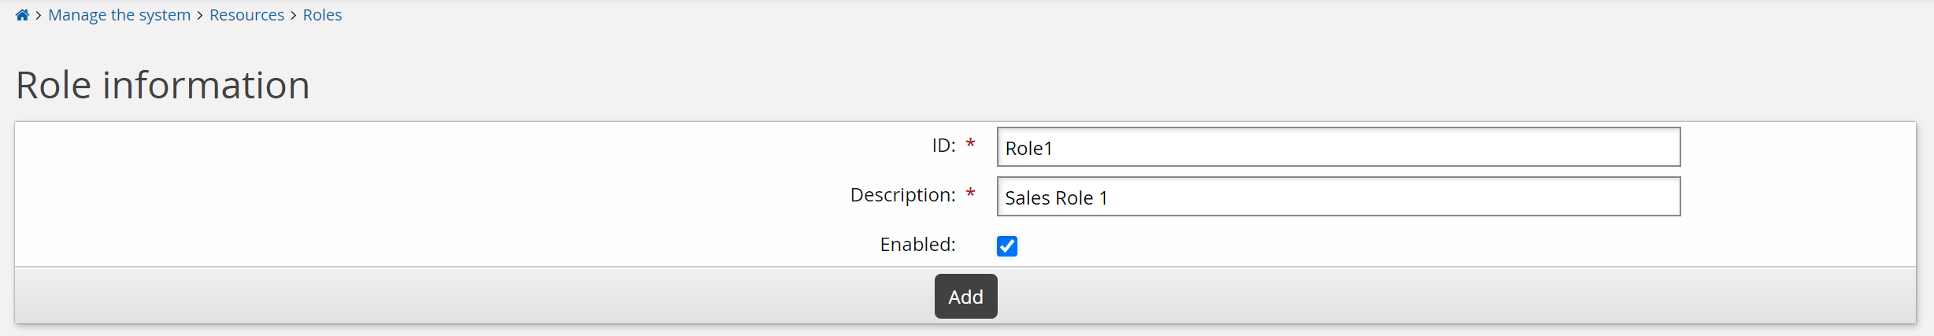Click the chevron right after home icon
This screenshot has height=336, width=1934.
tap(39, 15)
